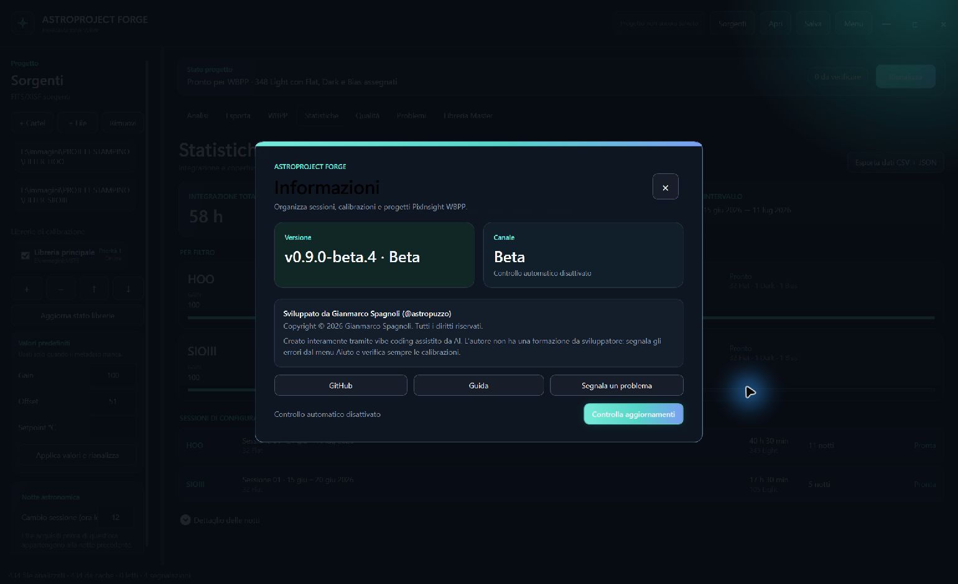Select the Versione v0.9.0-beta.4 card

pyautogui.click(x=374, y=255)
